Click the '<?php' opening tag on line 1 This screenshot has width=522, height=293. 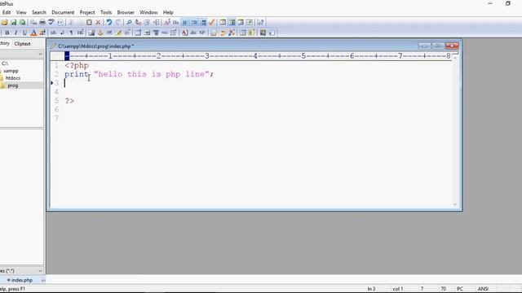coord(77,65)
